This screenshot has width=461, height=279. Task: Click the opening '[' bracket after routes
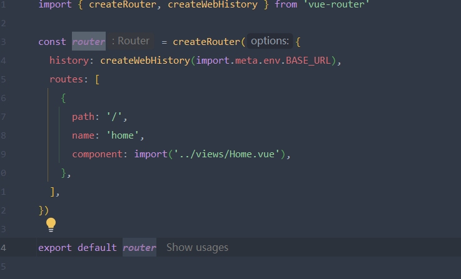(x=98, y=79)
